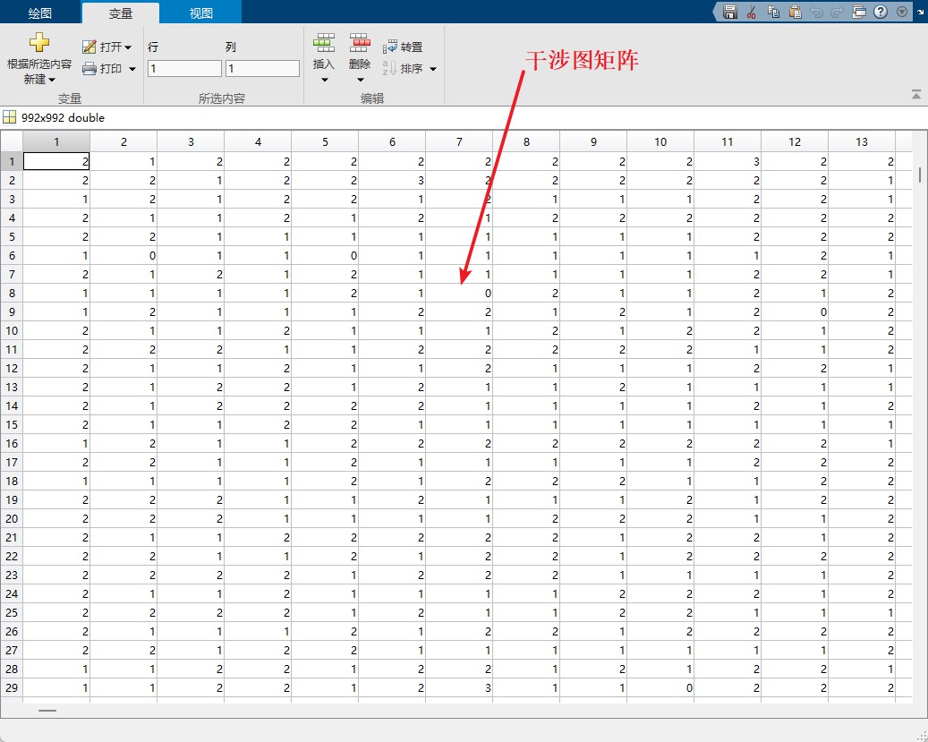Select column header 7
The width and height of the screenshot is (928, 742).
(x=459, y=142)
